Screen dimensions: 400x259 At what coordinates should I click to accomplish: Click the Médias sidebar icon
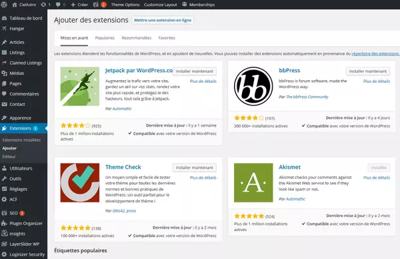(x=4, y=73)
